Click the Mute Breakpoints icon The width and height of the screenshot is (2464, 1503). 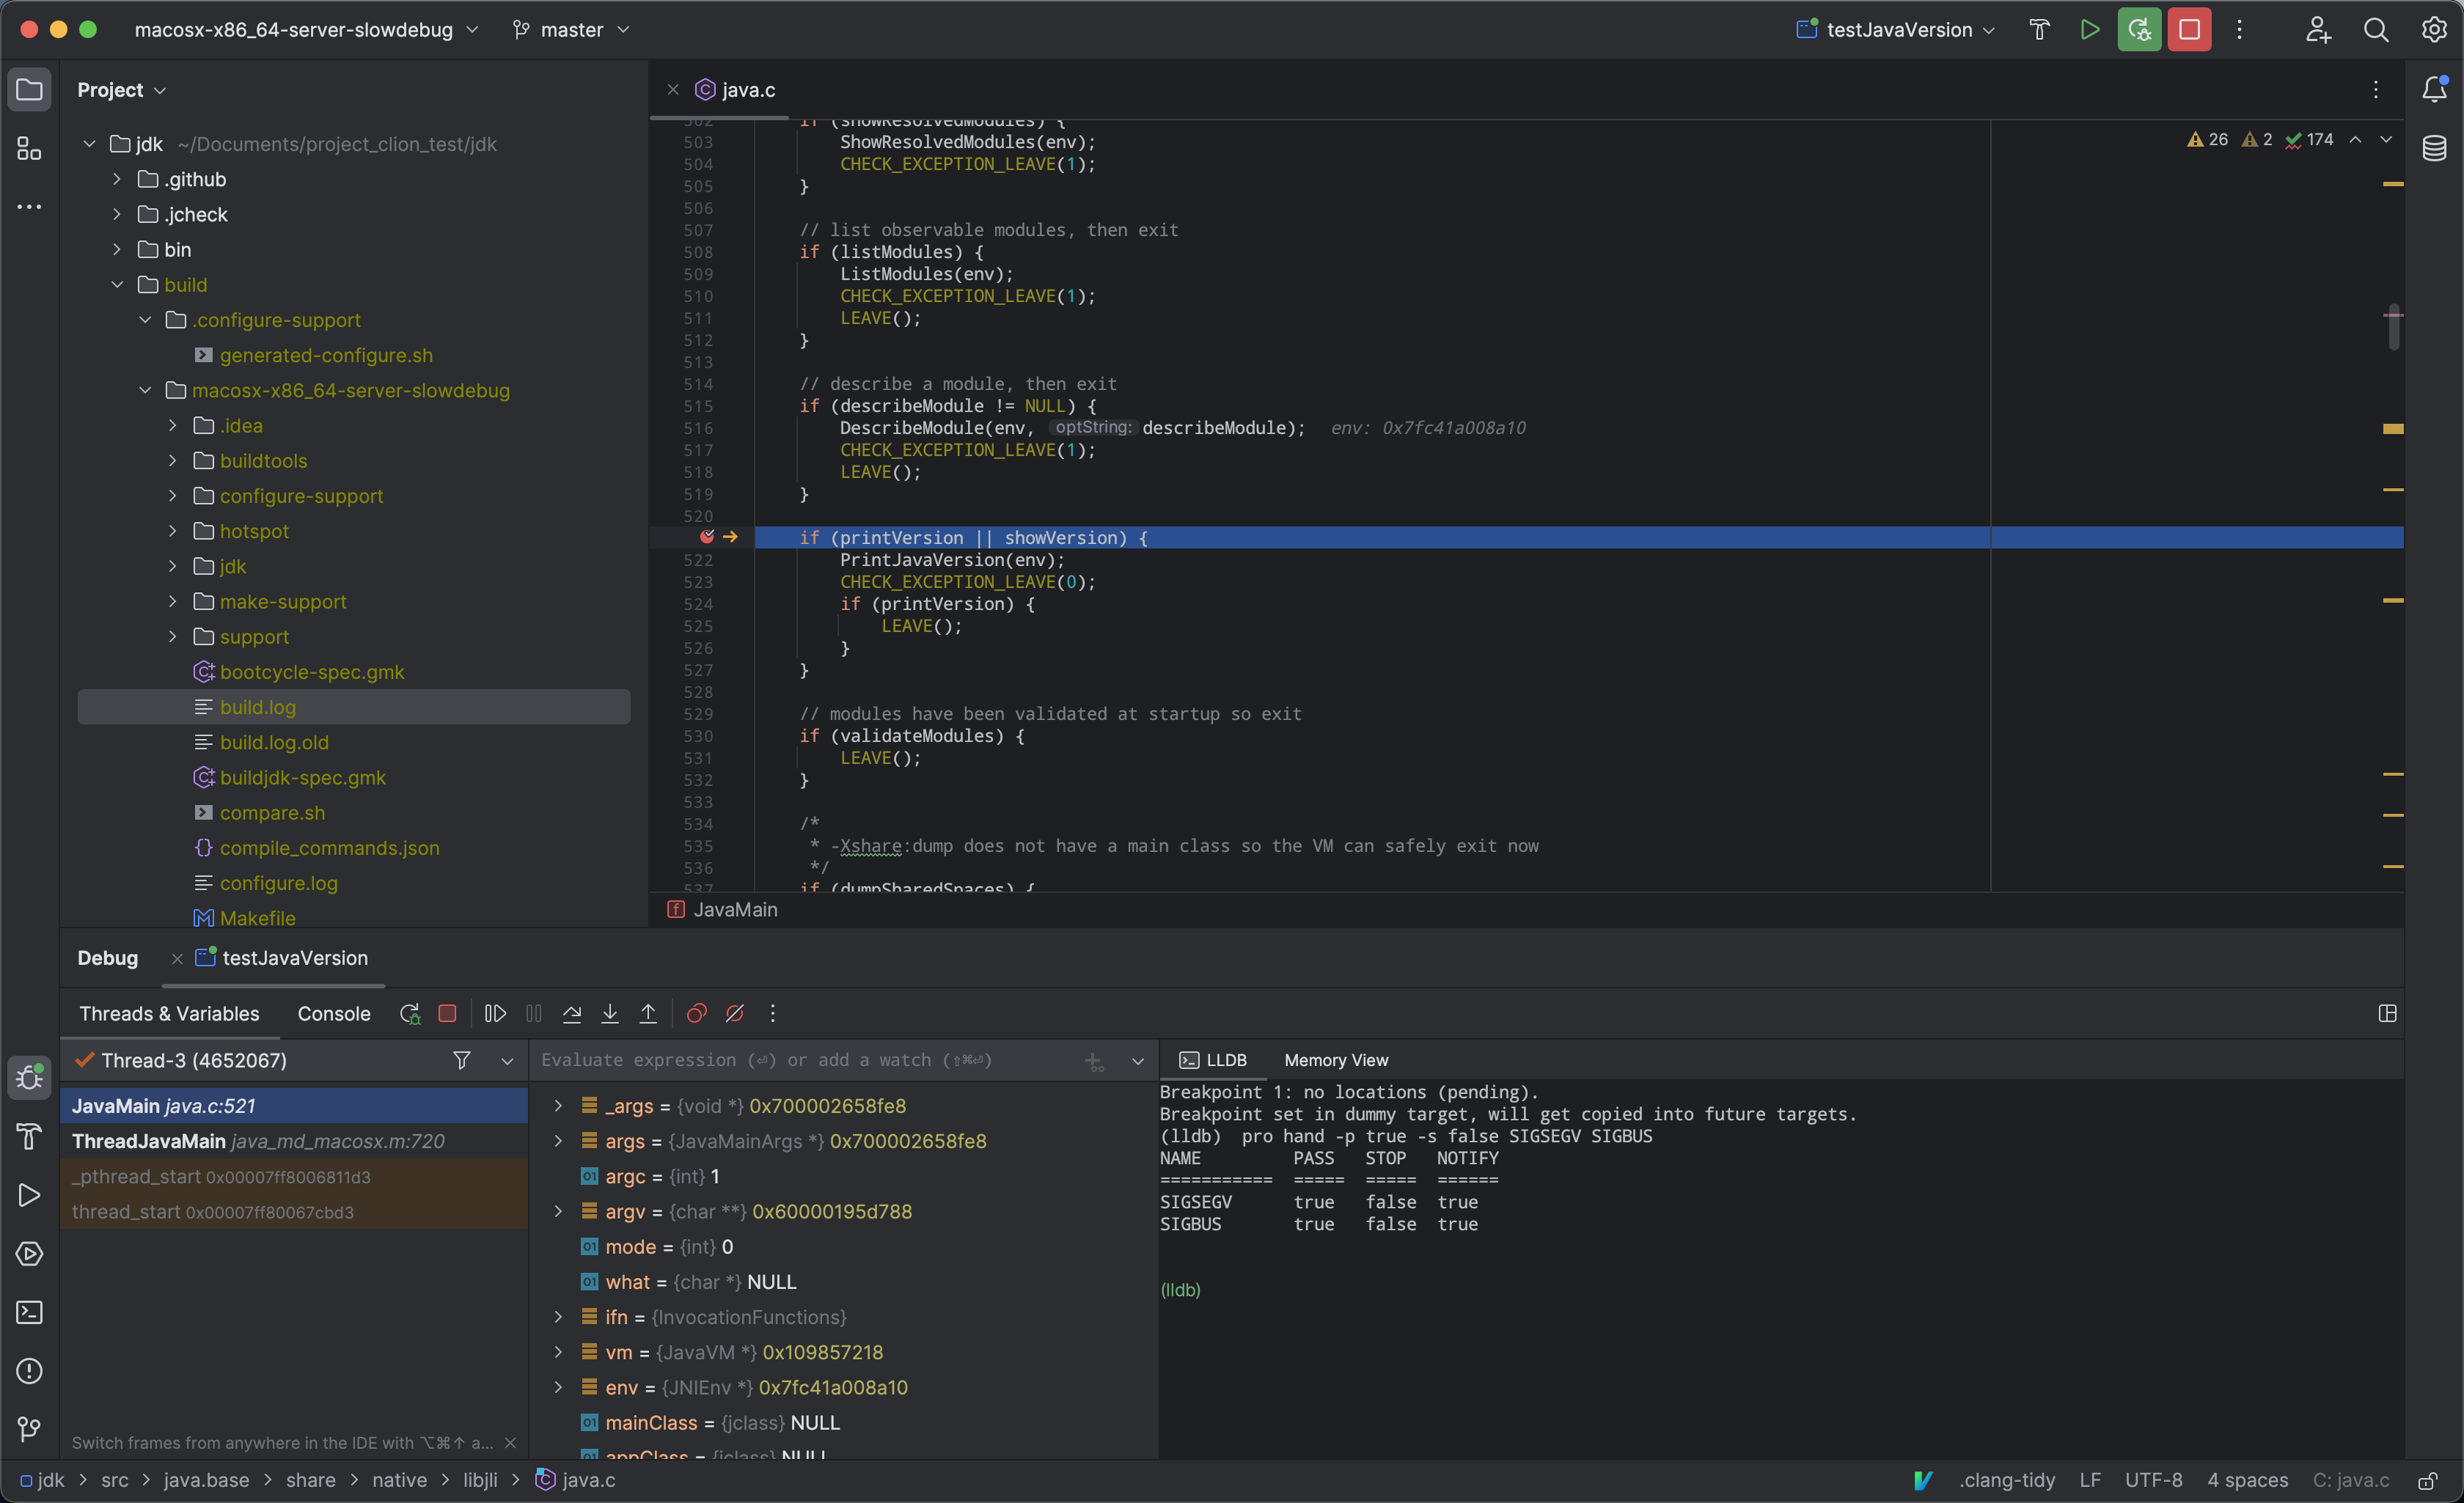[735, 1014]
